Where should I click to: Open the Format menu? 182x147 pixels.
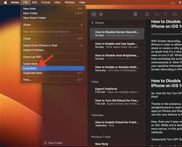click(x=46, y=2)
